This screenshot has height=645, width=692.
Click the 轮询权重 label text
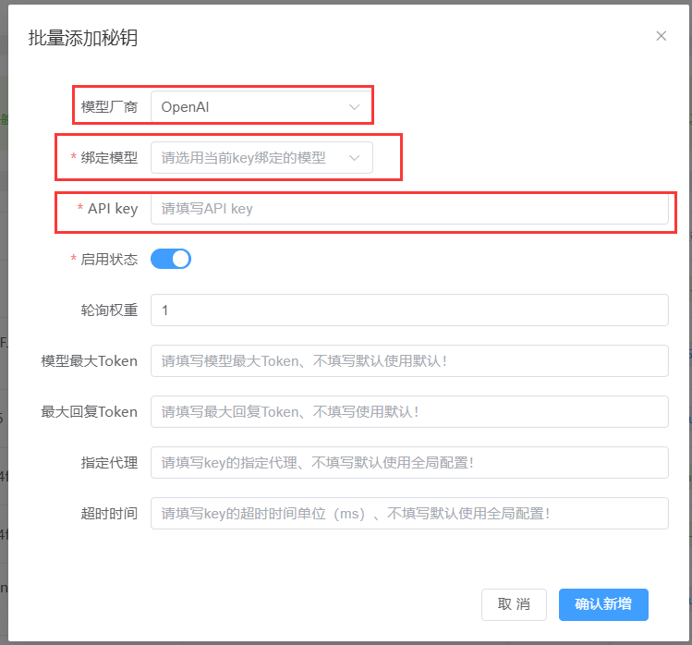click(109, 310)
